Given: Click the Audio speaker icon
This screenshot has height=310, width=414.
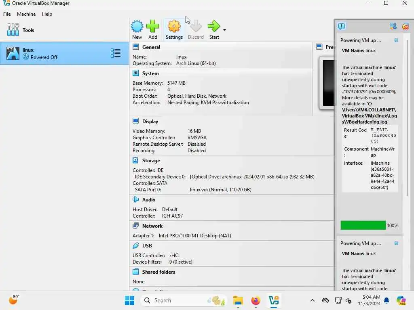Looking at the screenshot, I should point(136,199).
